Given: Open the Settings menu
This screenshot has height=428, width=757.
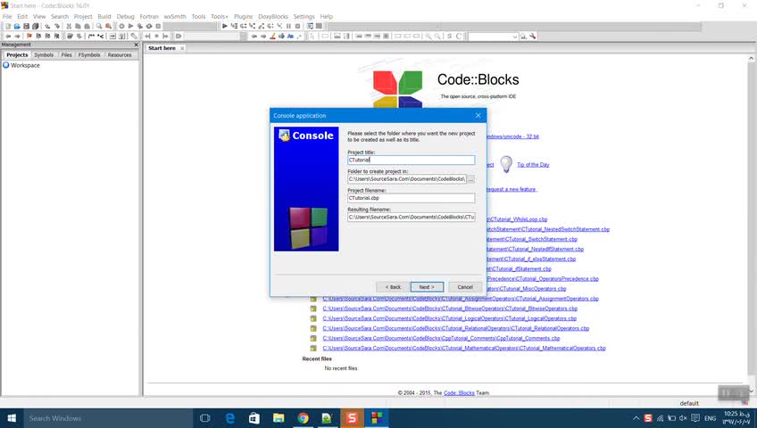Looking at the screenshot, I should coord(304,16).
